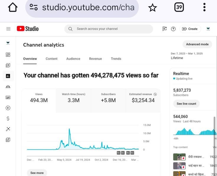Open Subtitles sidebar icon

click(8, 97)
